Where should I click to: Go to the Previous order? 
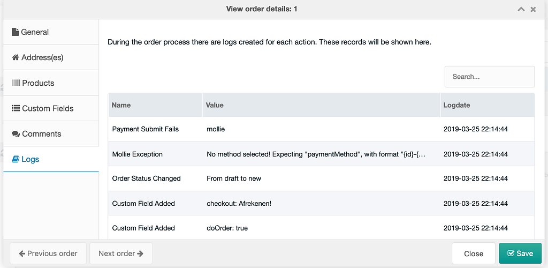pos(48,254)
